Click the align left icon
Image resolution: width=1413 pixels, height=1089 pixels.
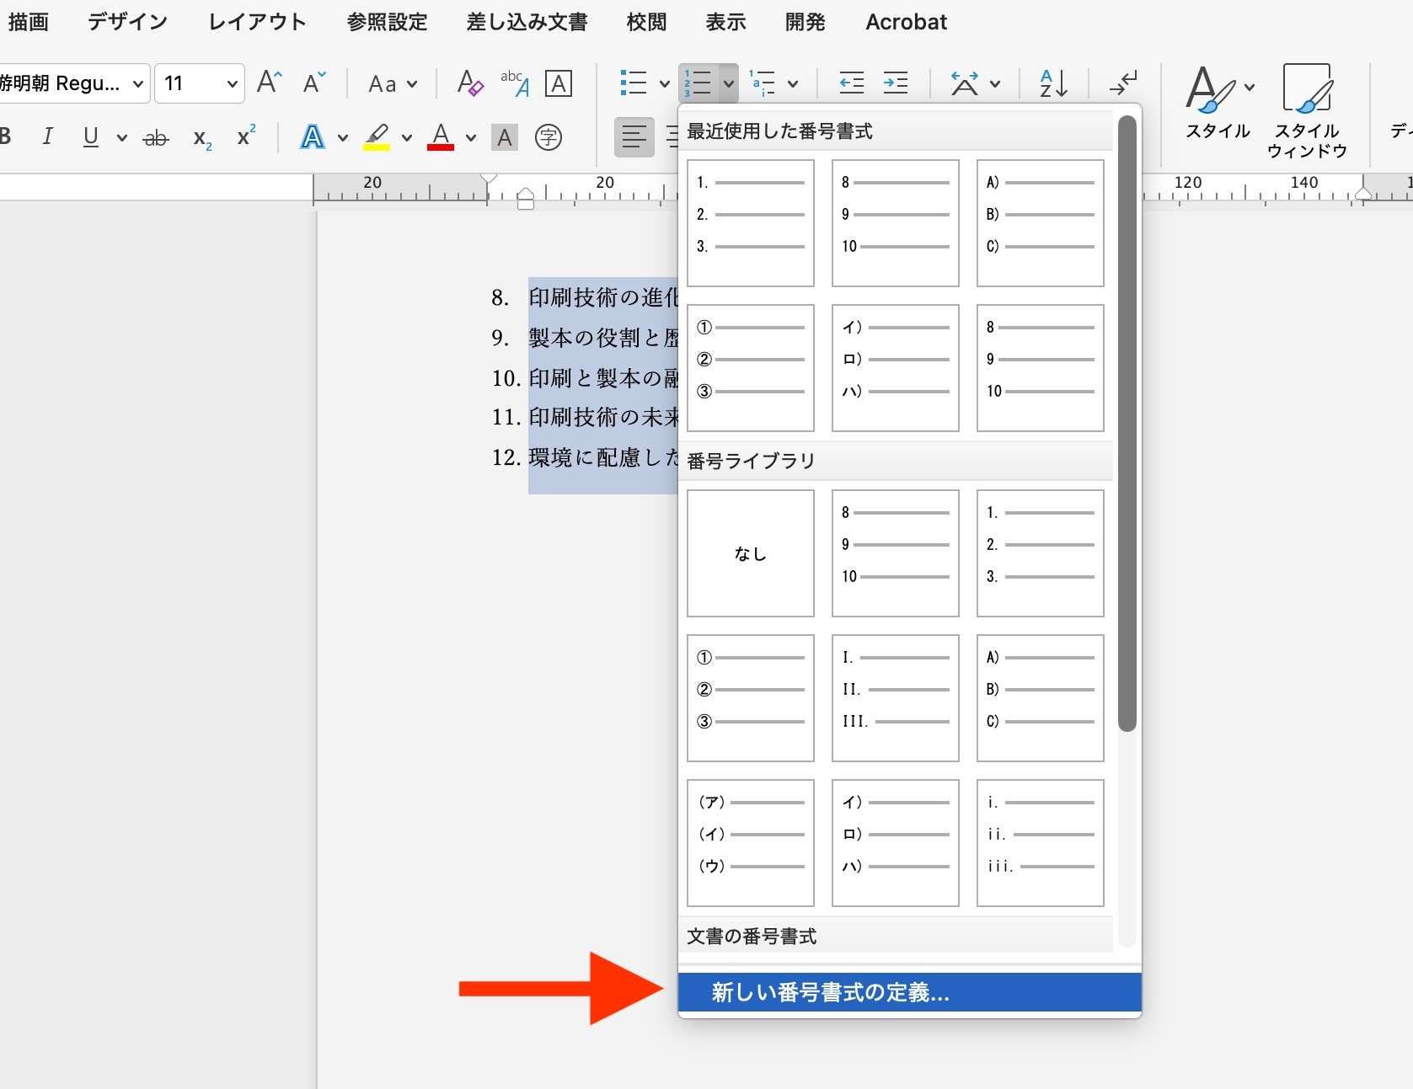point(634,136)
